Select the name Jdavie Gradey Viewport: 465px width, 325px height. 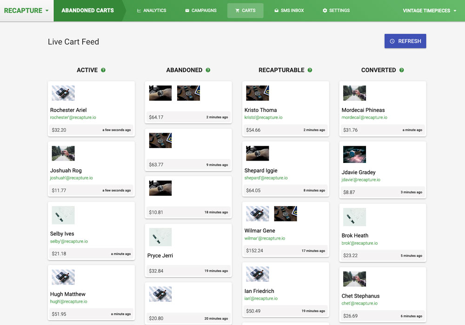[359, 172]
